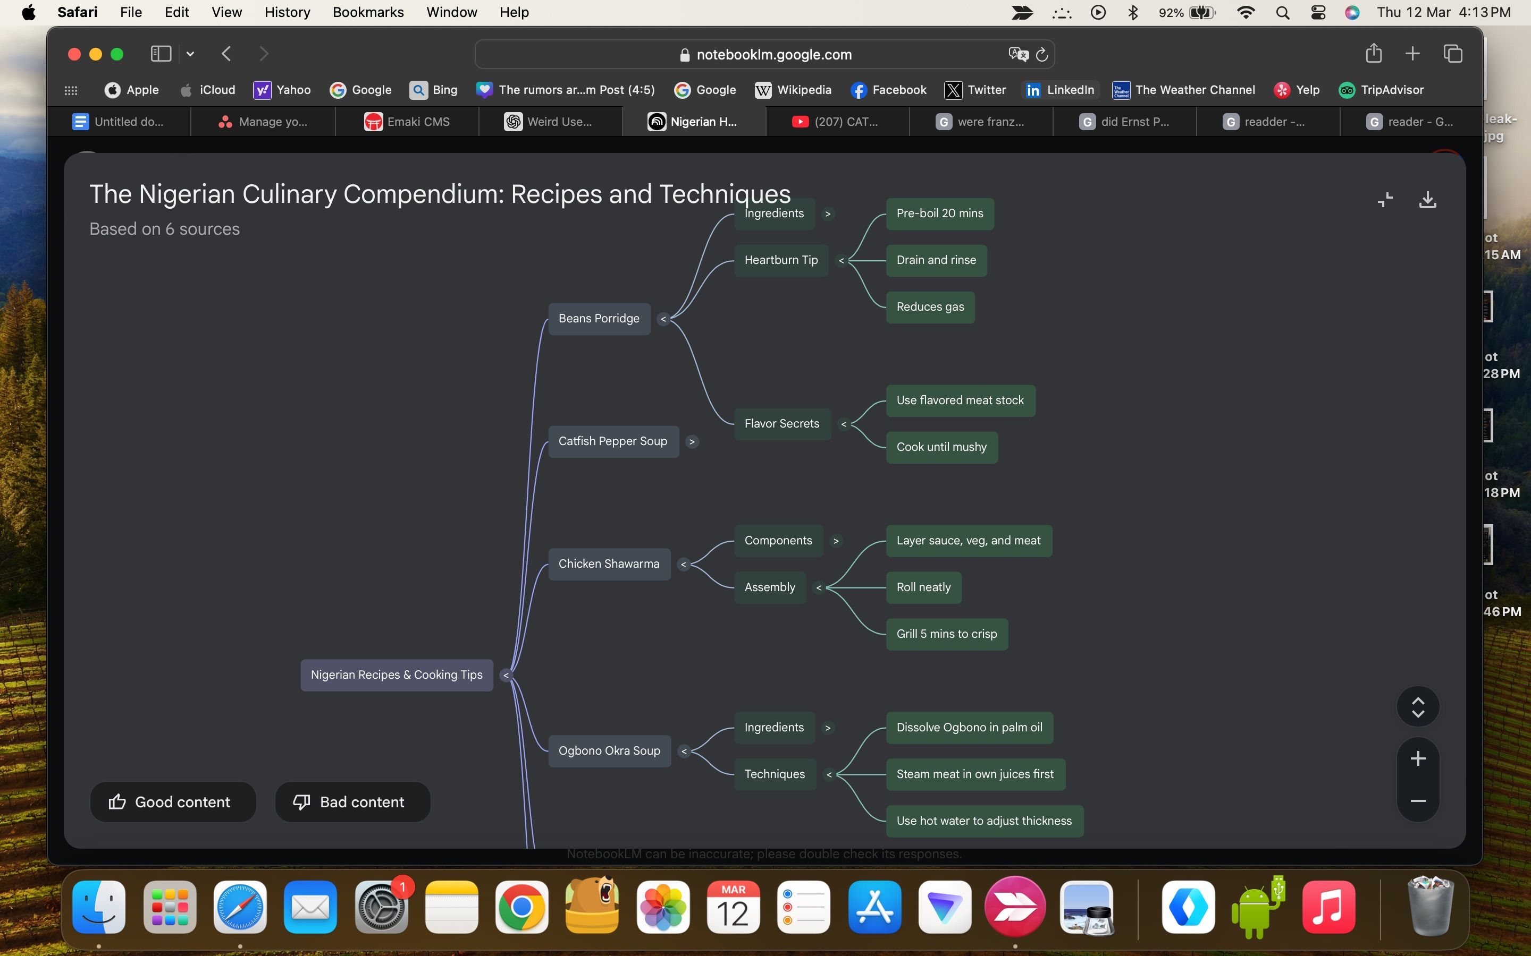Open Photos app in the Dock
This screenshot has width=1531, height=956.
662,907
